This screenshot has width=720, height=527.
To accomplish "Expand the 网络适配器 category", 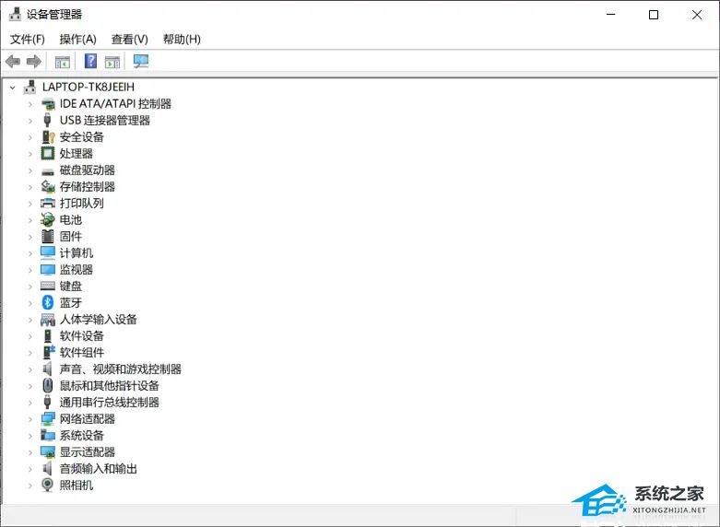I will point(30,419).
